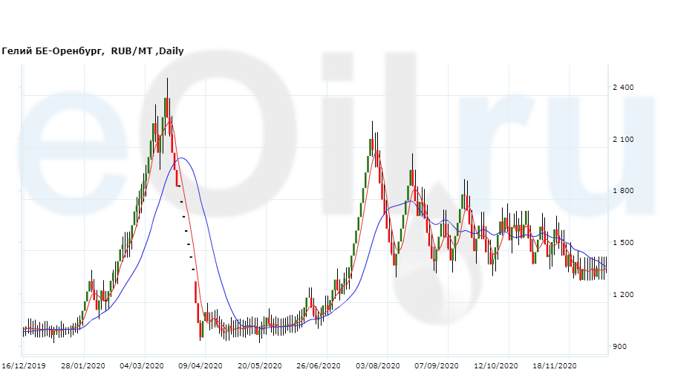
Task: Click the 1 800 price level label
Action: (622, 191)
